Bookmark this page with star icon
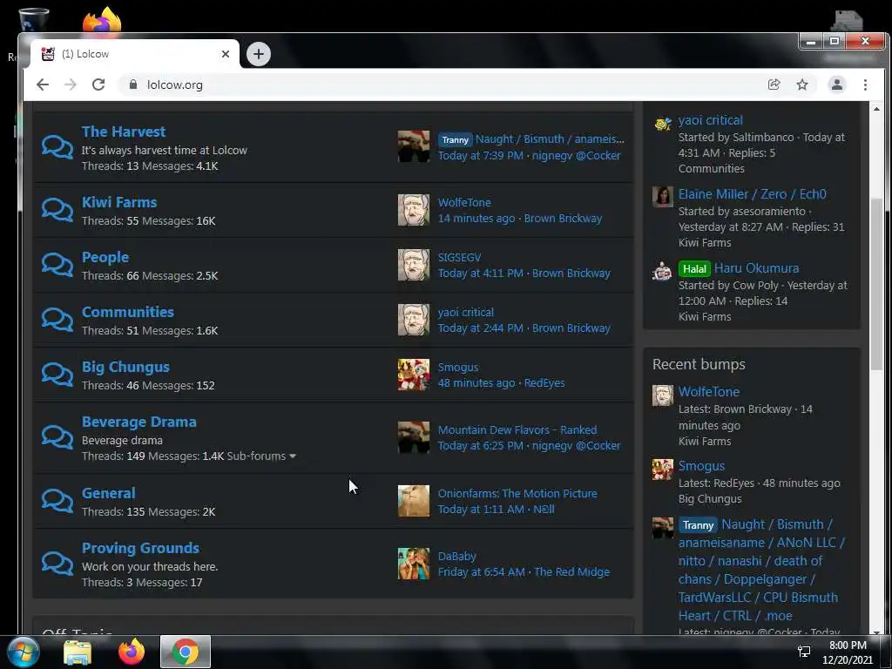Image resolution: width=892 pixels, height=669 pixels. (x=802, y=84)
